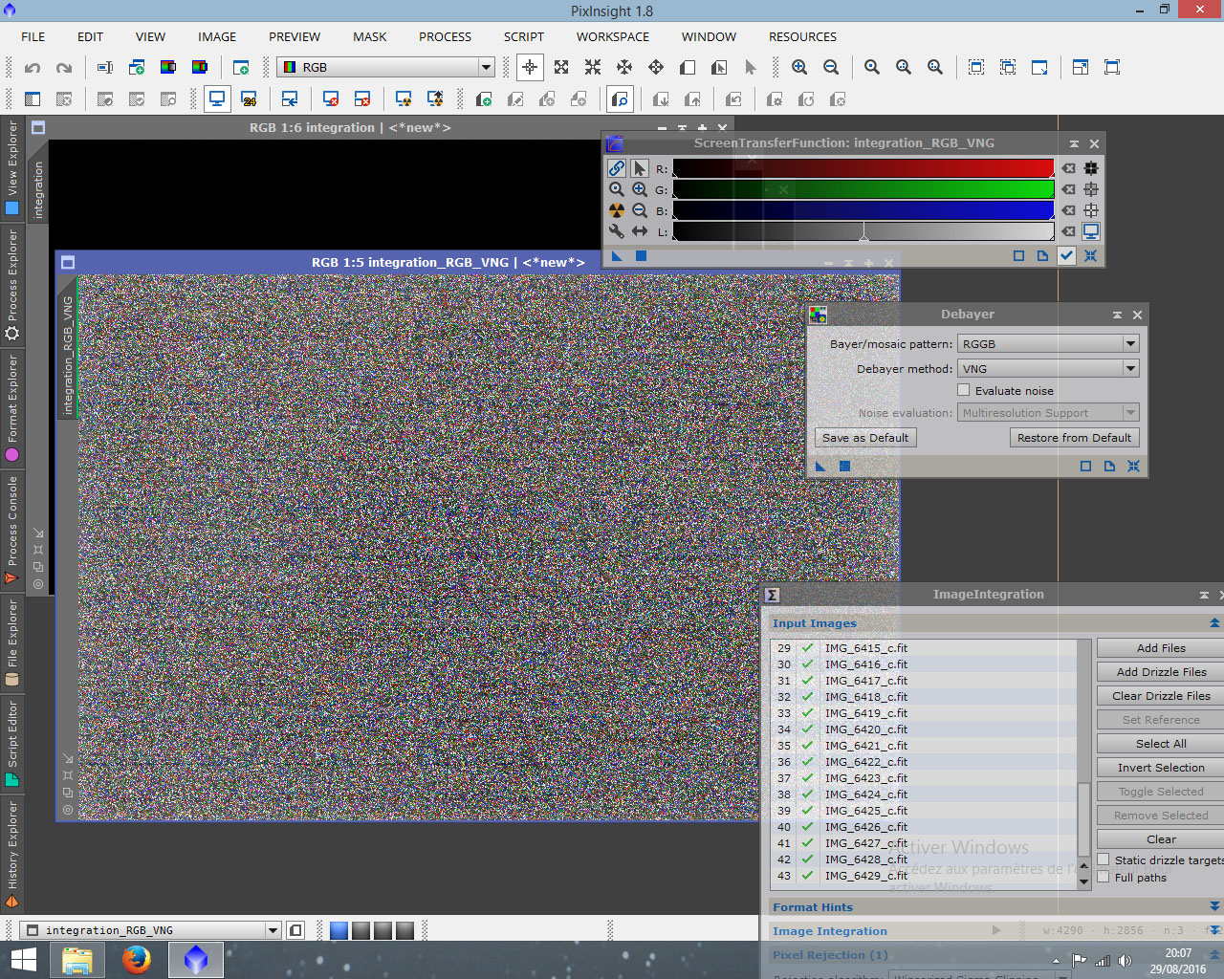Screen dimensions: 1224x979
Task: Click the new instance triangle of ScreenTransferFunction
Action: tap(617, 255)
